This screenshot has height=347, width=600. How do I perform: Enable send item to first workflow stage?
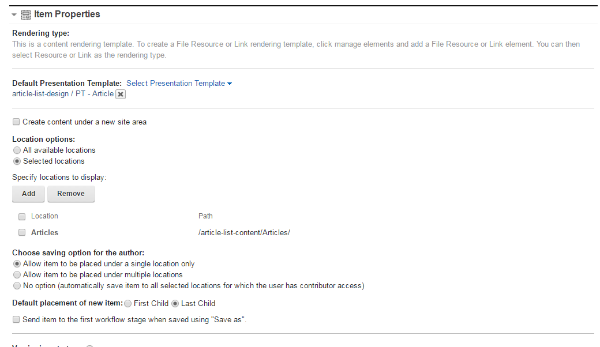coord(16,319)
